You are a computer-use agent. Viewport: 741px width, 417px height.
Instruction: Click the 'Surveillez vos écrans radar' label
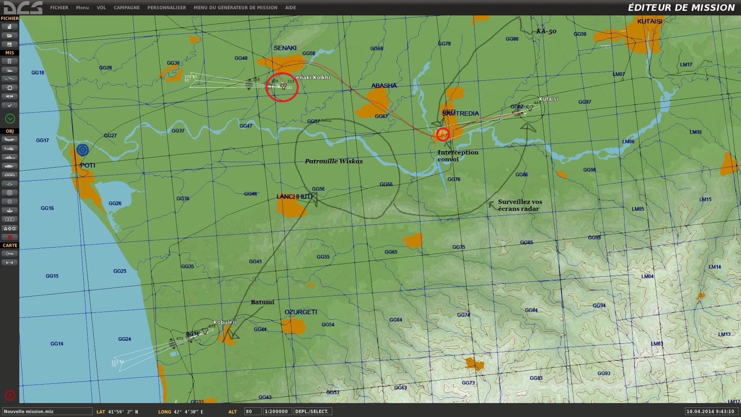tap(520, 205)
